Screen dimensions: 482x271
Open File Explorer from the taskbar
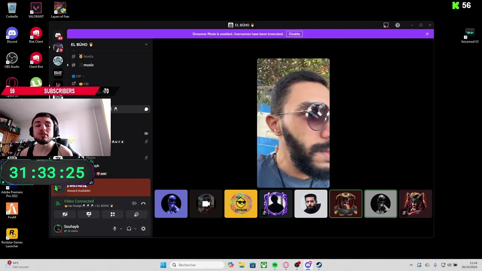pyautogui.click(x=241, y=265)
